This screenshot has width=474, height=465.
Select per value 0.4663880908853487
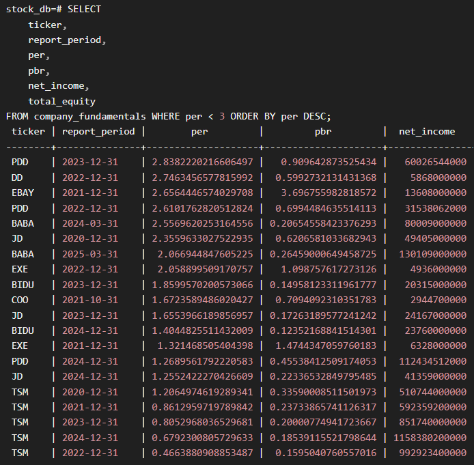click(x=202, y=453)
